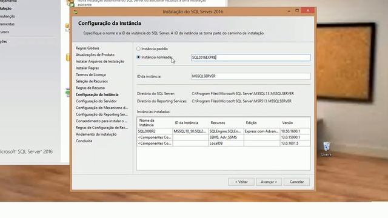Screen dimensions: 388x218
Task: Select the Andamento da Instalação step
Action: coord(96,134)
